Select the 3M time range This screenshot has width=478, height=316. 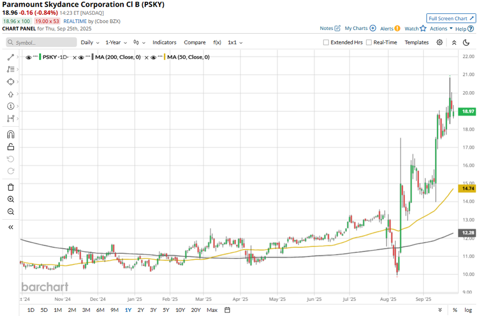click(86, 310)
